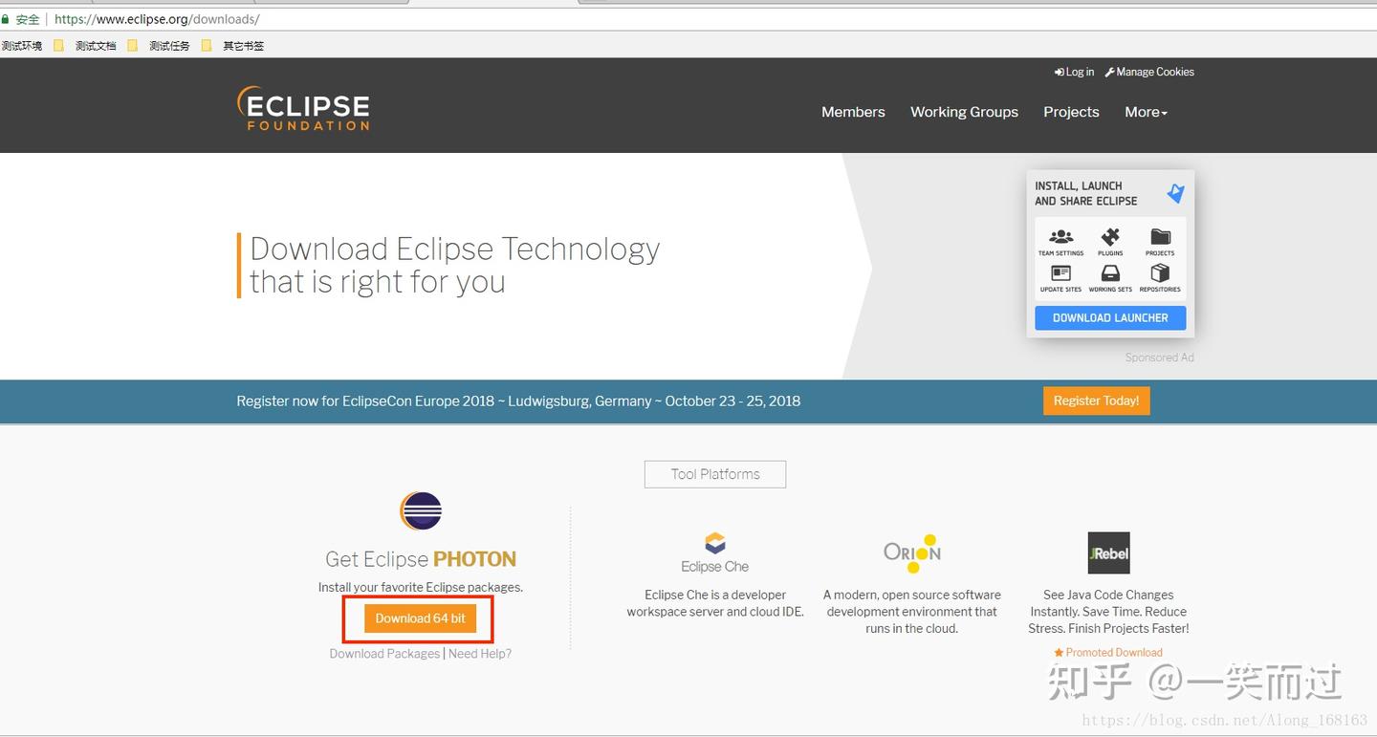Open the Members navigation item
The image size is (1377, 737).
(853, 112)
